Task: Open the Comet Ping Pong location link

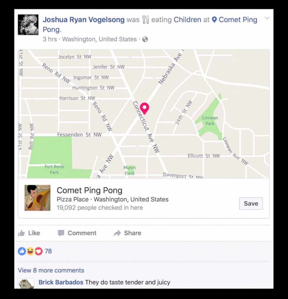Action: pyautogui.click(x=235, y=20)
